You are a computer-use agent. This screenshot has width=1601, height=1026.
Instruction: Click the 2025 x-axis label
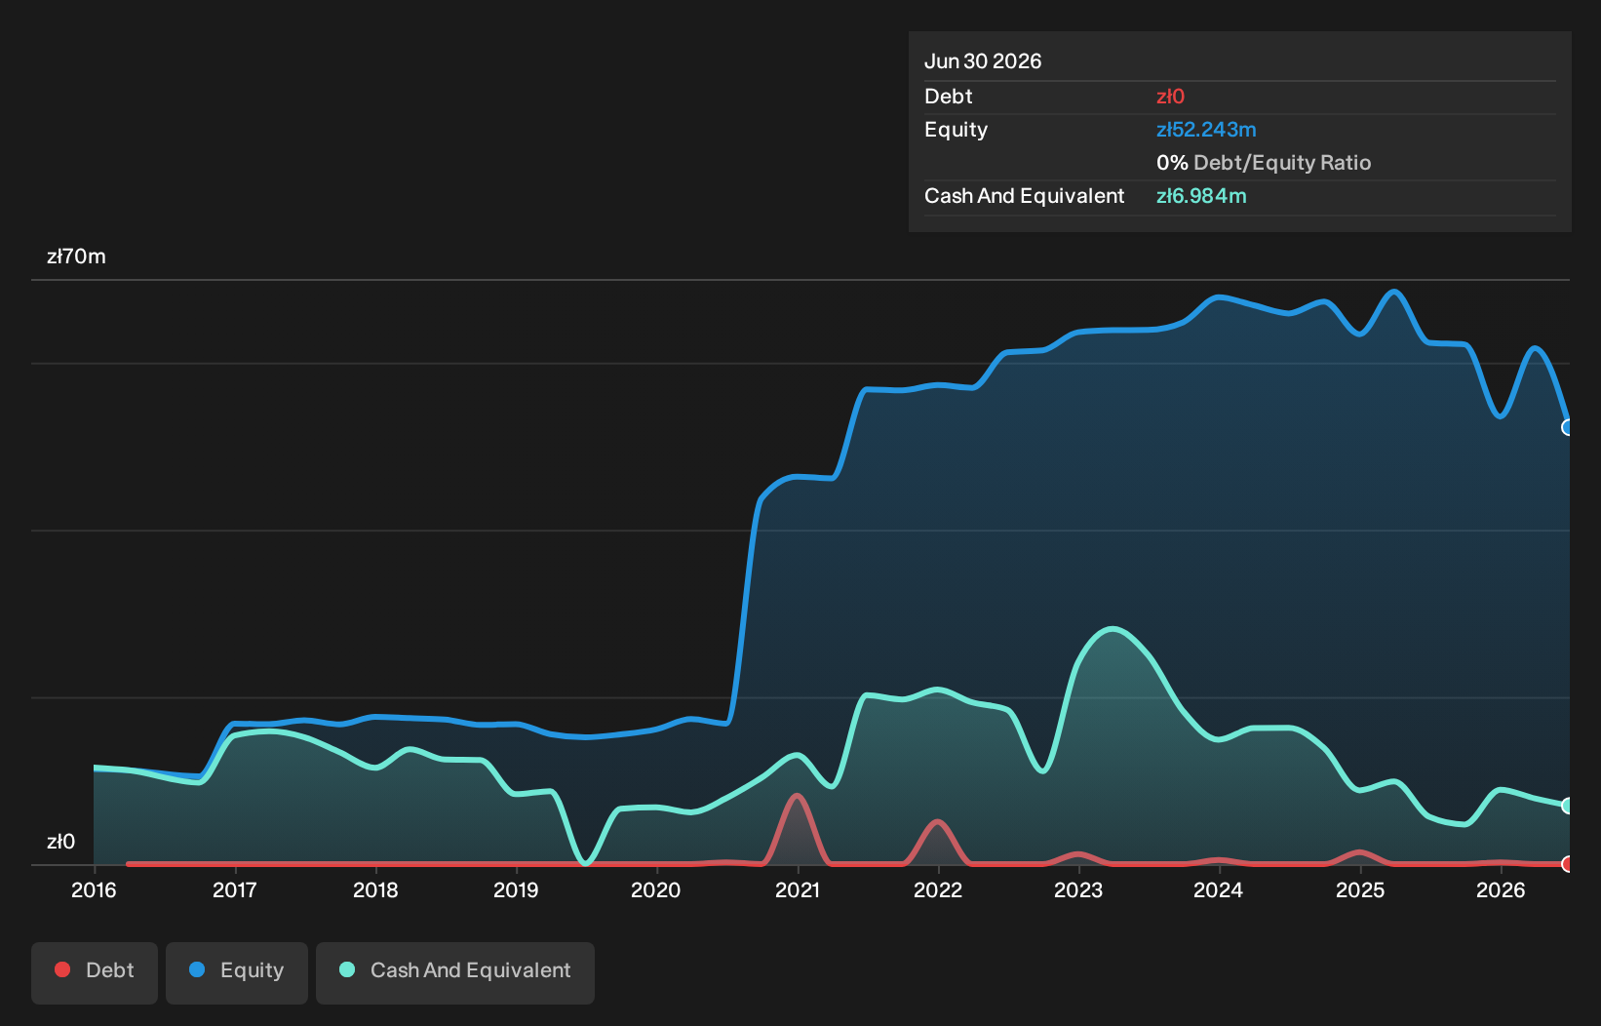click(x=1360, y=890)
